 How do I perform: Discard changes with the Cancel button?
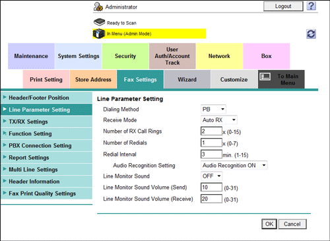pos(292,224)
